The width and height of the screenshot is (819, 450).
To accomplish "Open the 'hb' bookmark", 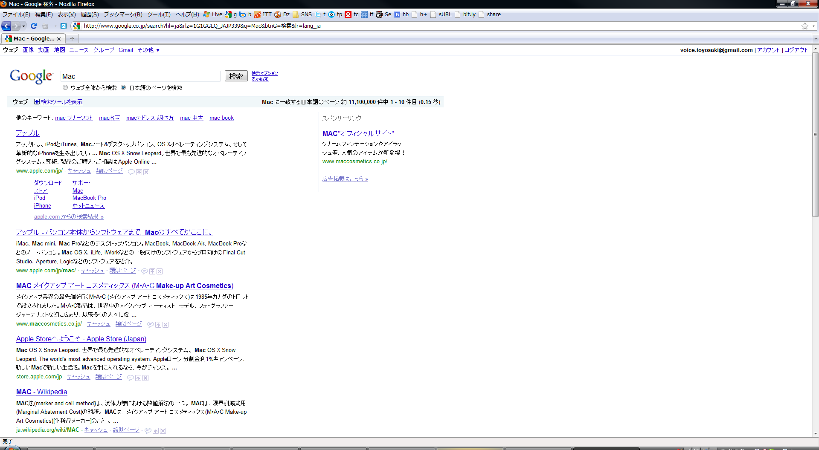I will tap(401, 14).
